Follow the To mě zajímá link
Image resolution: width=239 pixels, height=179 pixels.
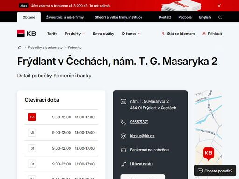(99, 6)
